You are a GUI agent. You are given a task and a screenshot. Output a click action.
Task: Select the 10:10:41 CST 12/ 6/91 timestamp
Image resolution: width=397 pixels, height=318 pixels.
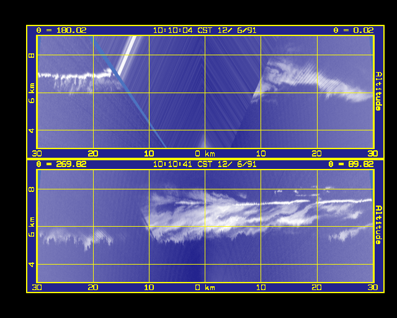pyautogui.click(x=205, y=165)
